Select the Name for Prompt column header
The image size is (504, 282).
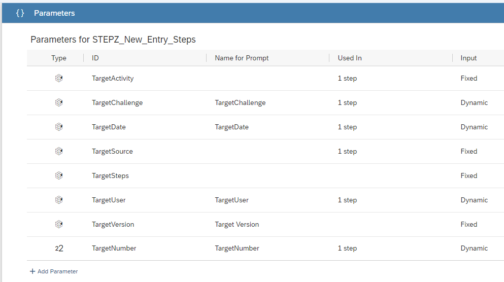click(242, 58)
